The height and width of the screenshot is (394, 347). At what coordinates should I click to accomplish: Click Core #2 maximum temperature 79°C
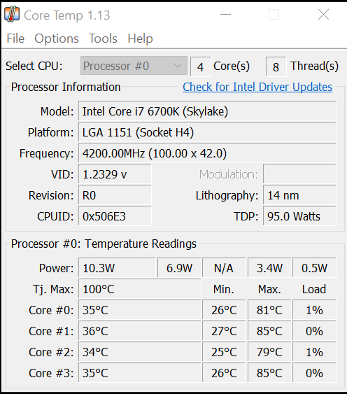pos(269,352)
